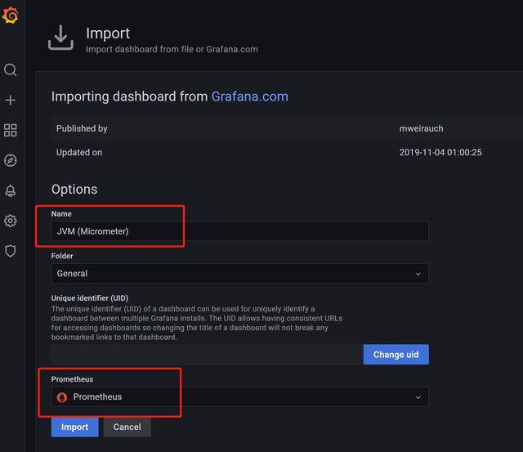The height and width of the screenshot is (452, 523).
Task: Open the Server Admin shield icon
Action: (11, 251)
